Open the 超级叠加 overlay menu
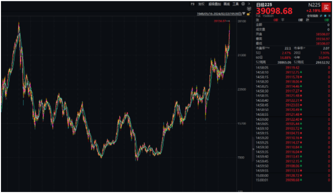The height and width of the screenshot is (193, 333). tap(215, 4)
